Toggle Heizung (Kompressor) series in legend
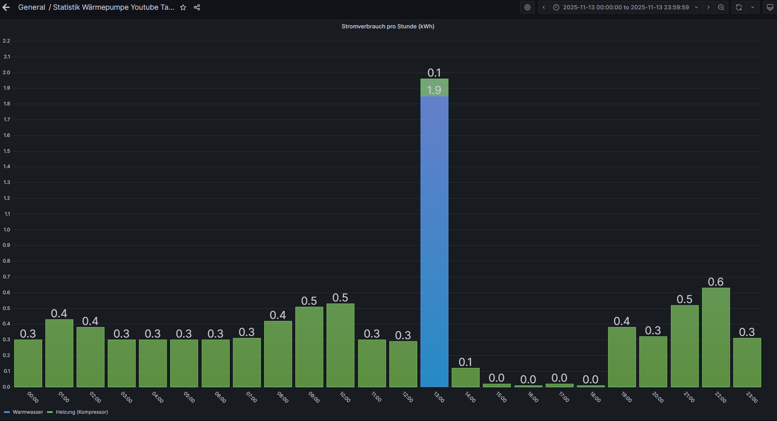This screenshot has height=421, width=777. [82, 412]
